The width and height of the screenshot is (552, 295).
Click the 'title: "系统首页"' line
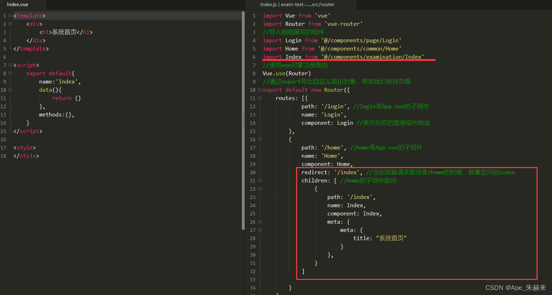coord(380,238)
